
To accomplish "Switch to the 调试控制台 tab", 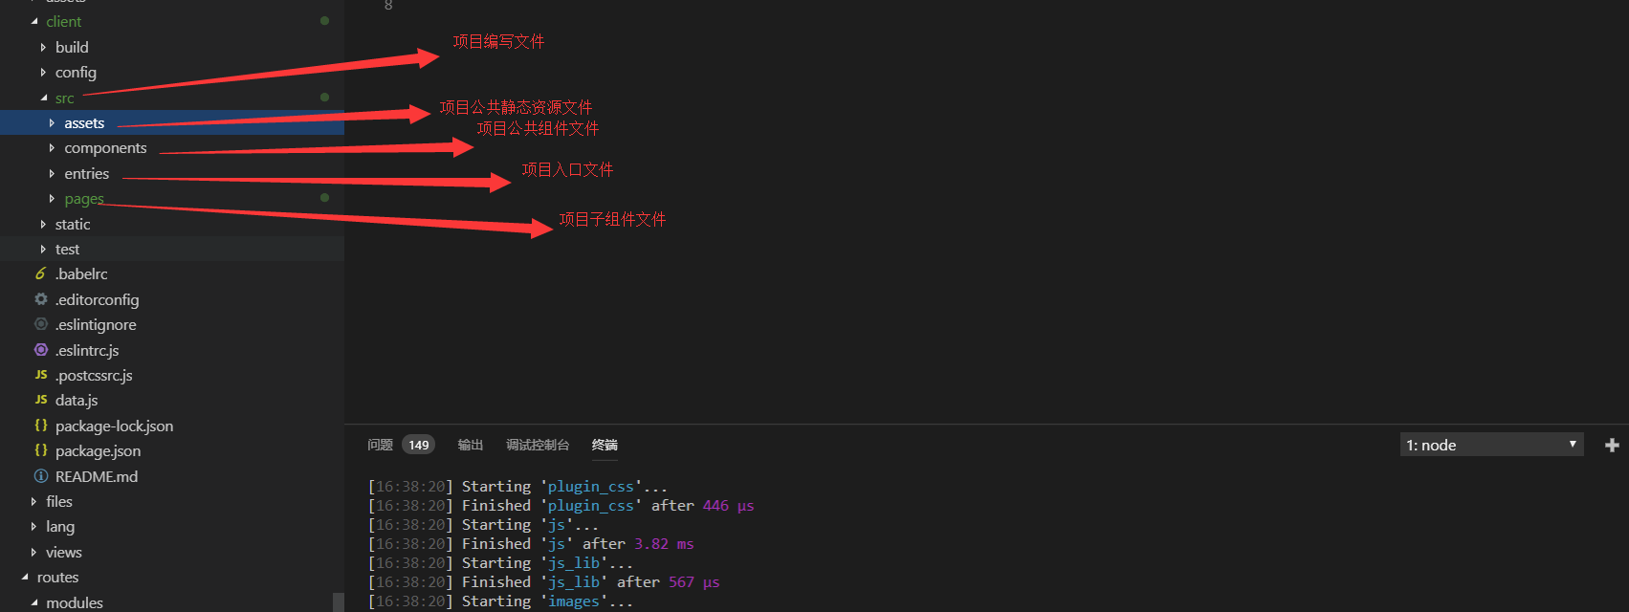I will [x=538, y=445].
